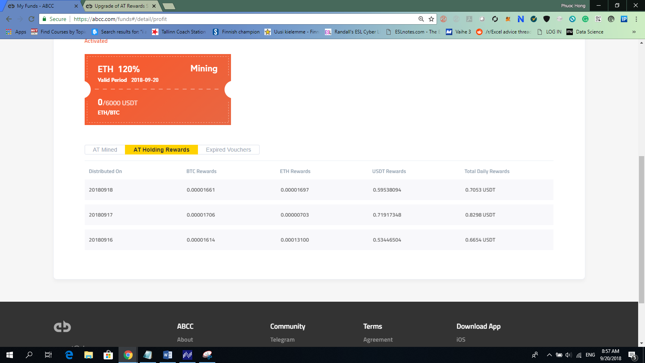645x363 pixels.
Task: Open the Action Center notifications icon
Action: 633,355
